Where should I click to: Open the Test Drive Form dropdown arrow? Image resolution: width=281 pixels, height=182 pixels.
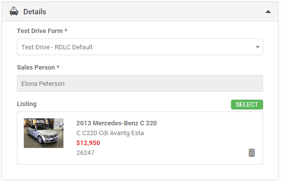[x=258, y=47]
